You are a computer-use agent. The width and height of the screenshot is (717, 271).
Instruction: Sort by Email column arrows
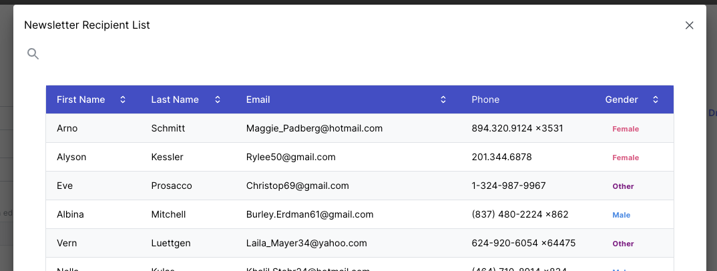443,99
